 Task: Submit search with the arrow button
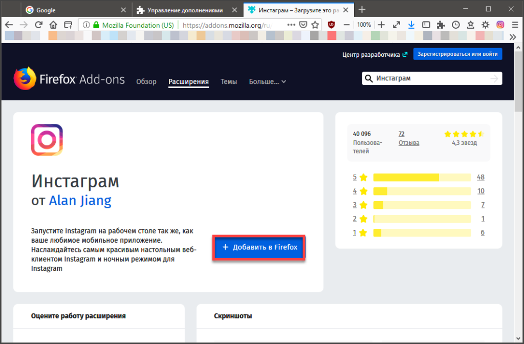(494, 78)
